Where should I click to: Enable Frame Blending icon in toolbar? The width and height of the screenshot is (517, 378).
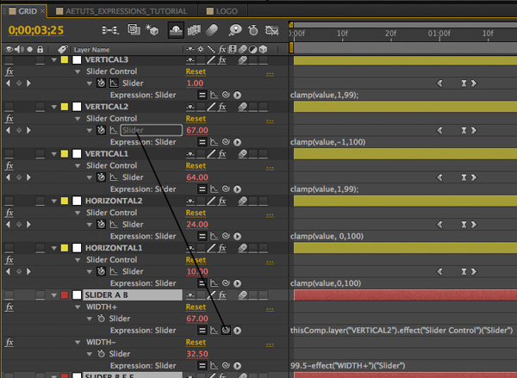click(194, 30)
